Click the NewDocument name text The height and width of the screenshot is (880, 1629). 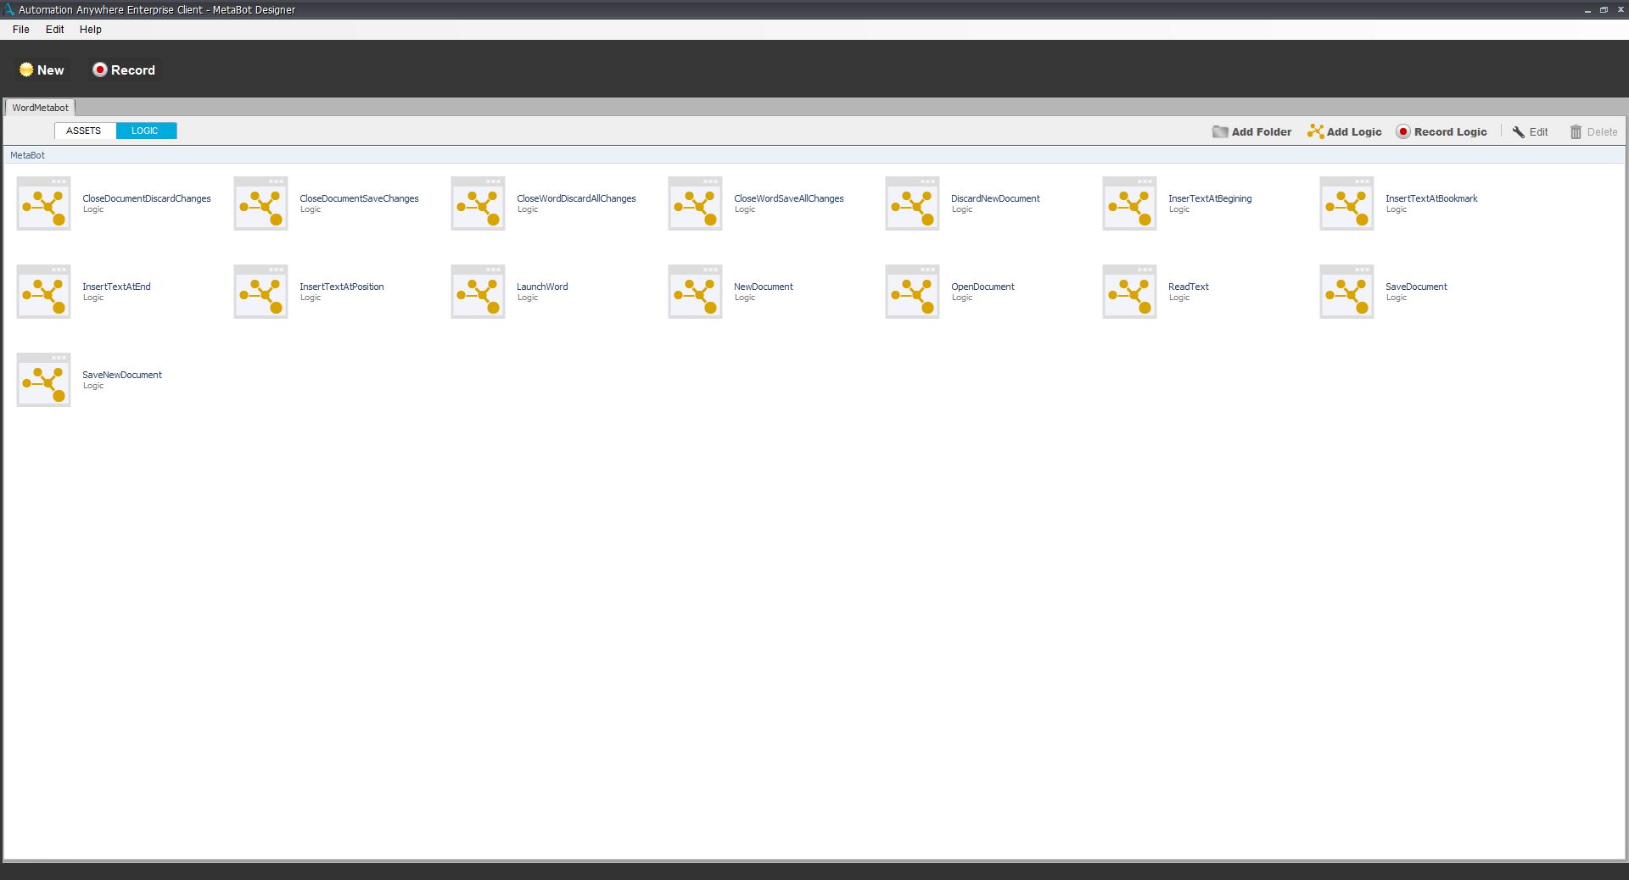coord(764,287)
